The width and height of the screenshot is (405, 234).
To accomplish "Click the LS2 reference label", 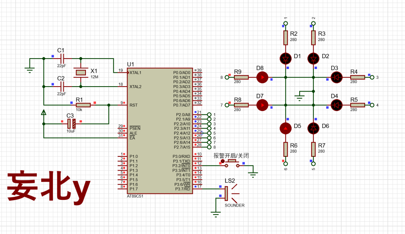I will tap(230, 181).
